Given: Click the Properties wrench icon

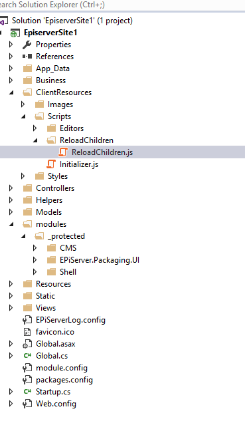Looking at the screenshot, I should point(27,45).
